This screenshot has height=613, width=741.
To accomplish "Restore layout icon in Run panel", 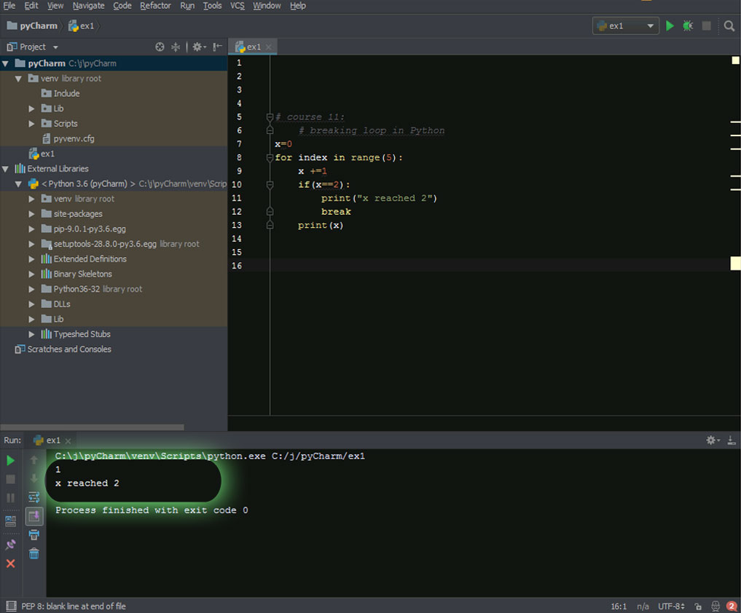I will [10, 521].
